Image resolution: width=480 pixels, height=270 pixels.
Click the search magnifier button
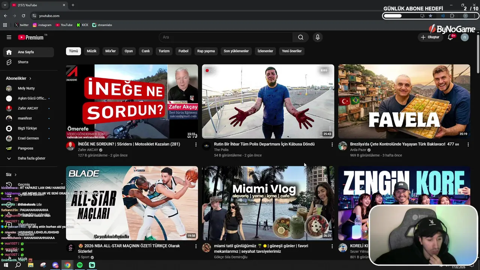point(301,37)
